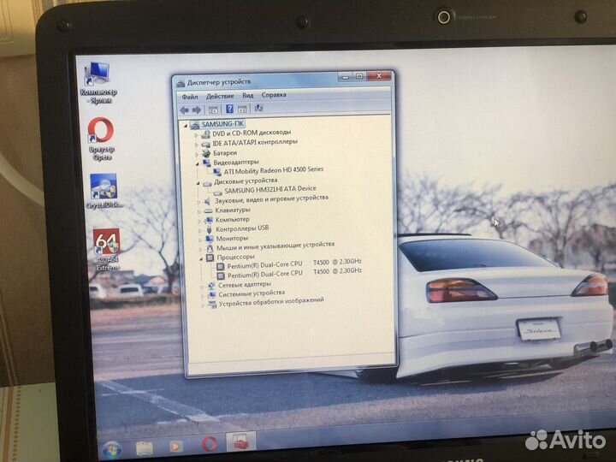This screenshot has height=462, width=616.
Task: Expand the Сетевые адаптеры node
Action: 204,284
